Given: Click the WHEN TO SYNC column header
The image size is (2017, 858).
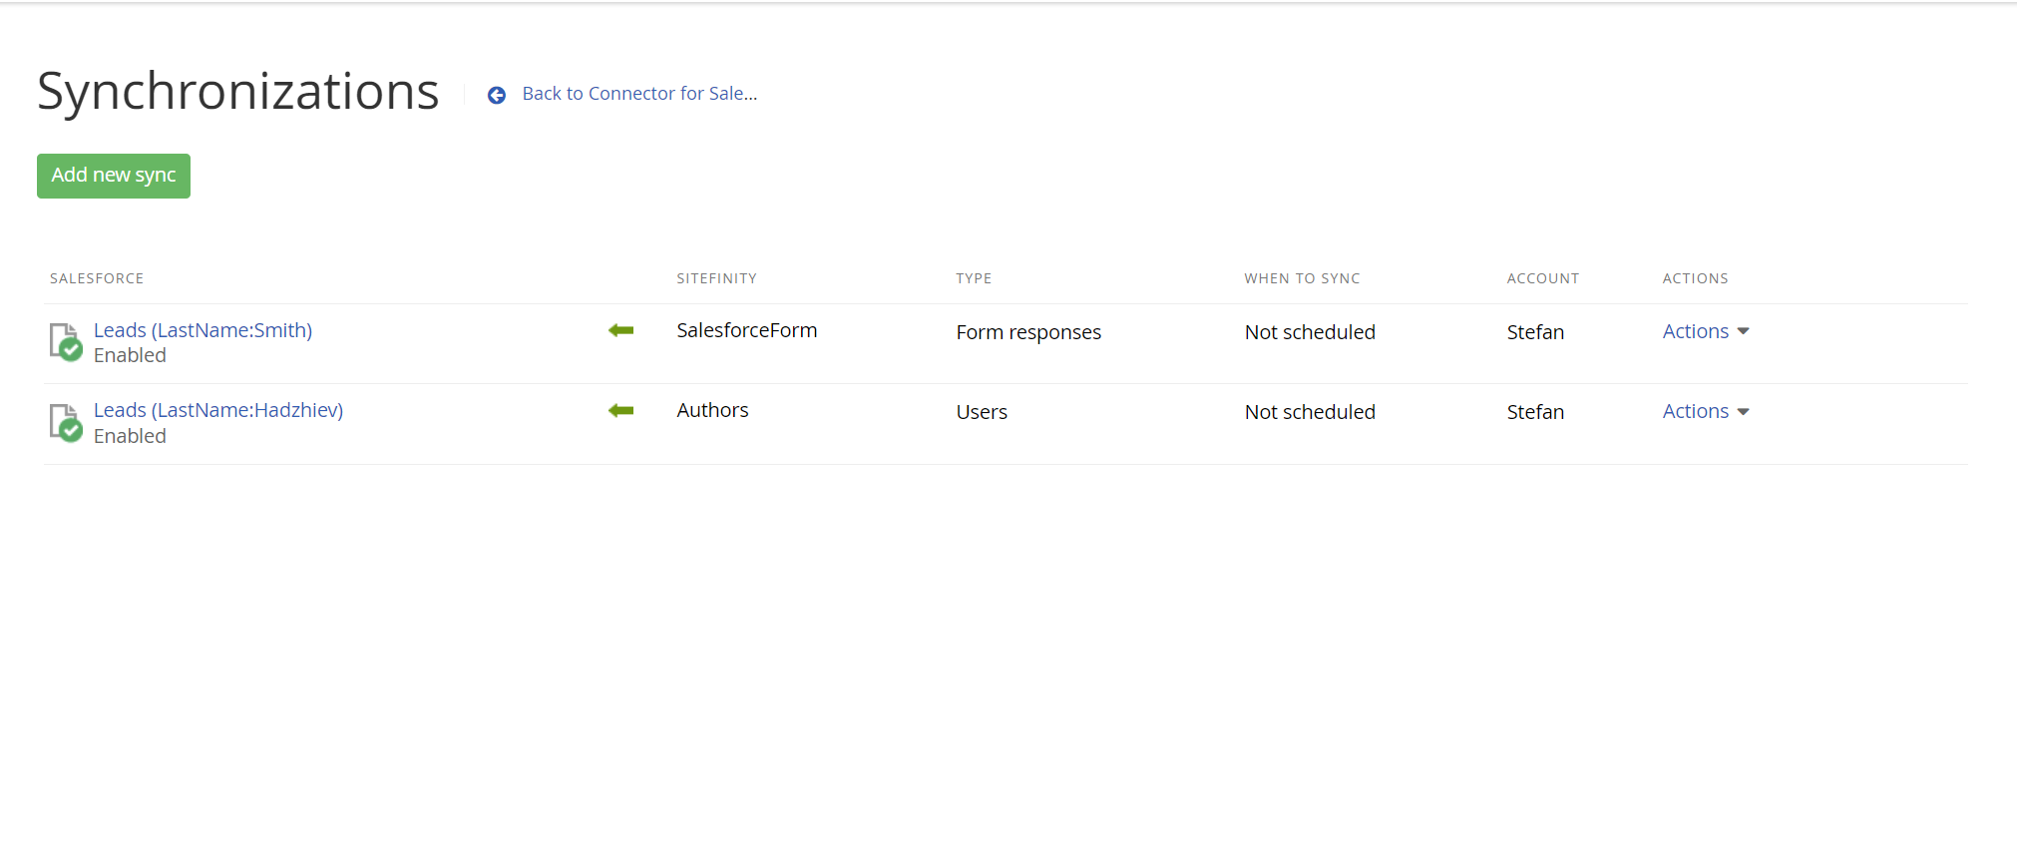Looking at the screenshot, I should tap(1302, 278).
